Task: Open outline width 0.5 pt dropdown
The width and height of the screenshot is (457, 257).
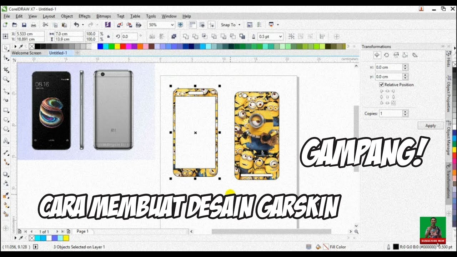Action: 280,36
